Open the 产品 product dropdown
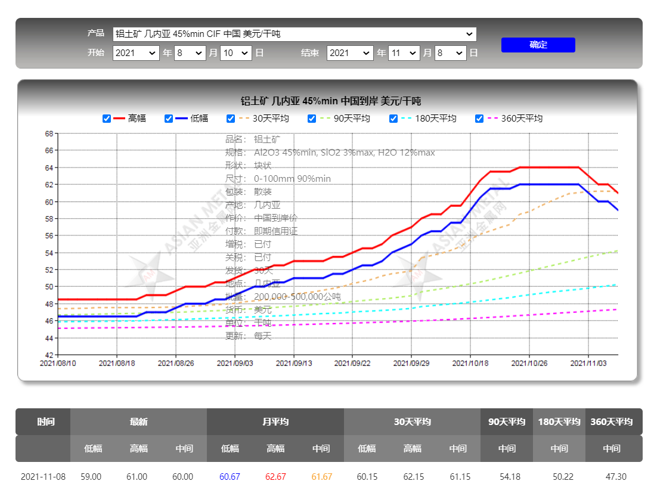Screen dimensions: 654x484 click(x=295, y=34)
